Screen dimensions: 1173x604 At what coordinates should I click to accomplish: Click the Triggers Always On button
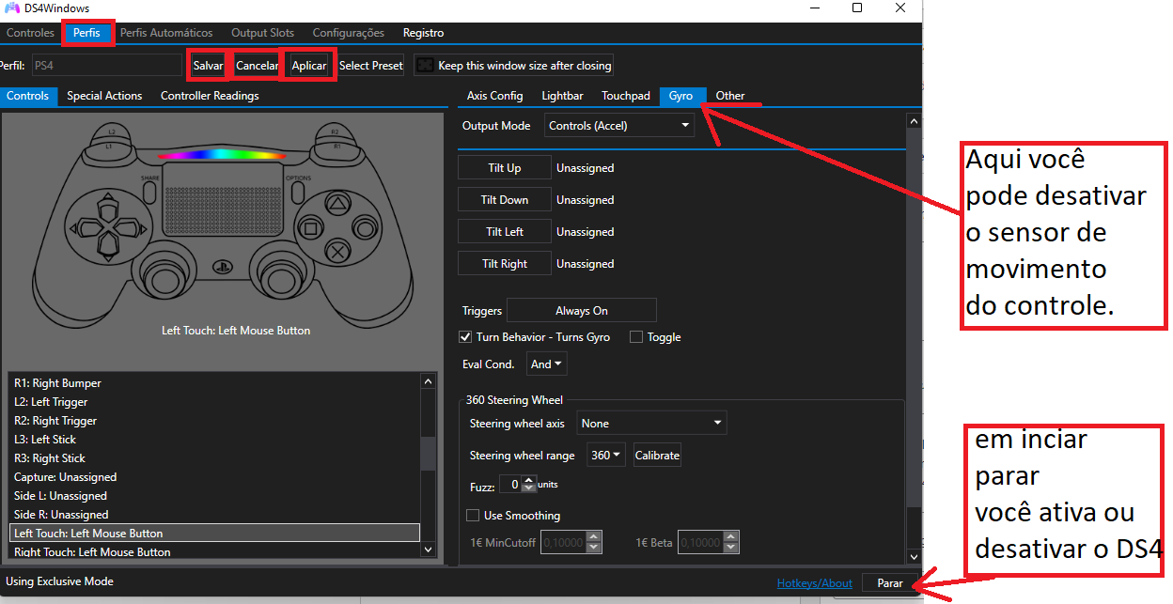(x=582, y=311)
